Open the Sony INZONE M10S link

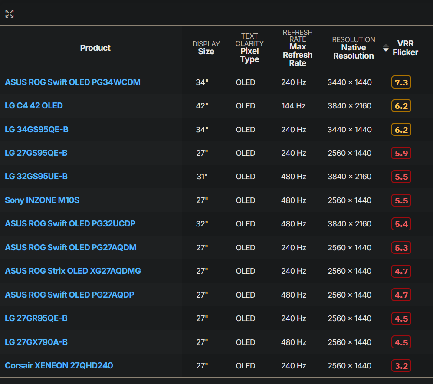pos(42,200)
